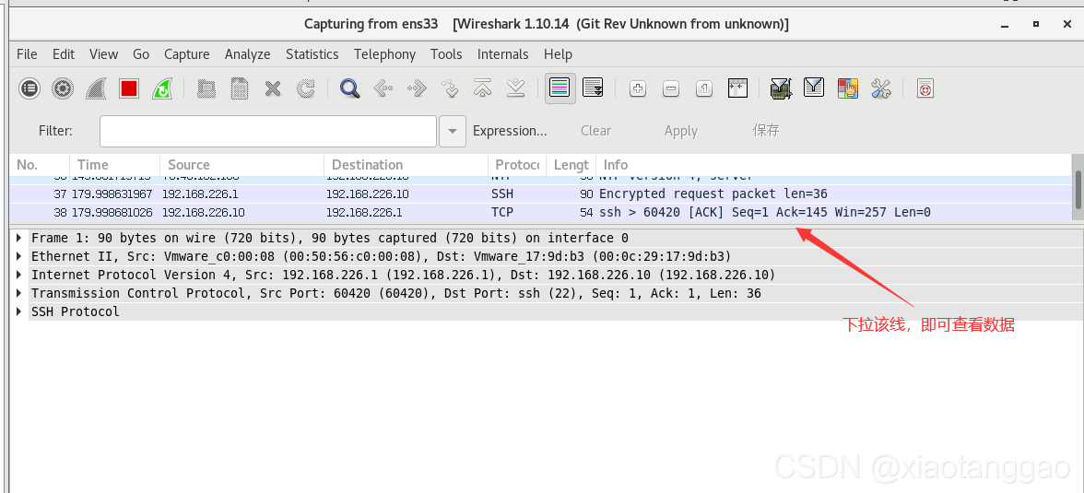Open capture options icon
1084x493 pixels.
63,88
